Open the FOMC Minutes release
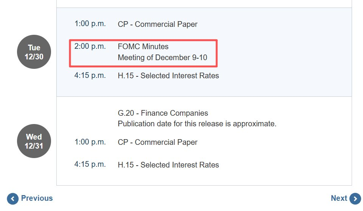This screenshot has width=363, height=211. 143,47
